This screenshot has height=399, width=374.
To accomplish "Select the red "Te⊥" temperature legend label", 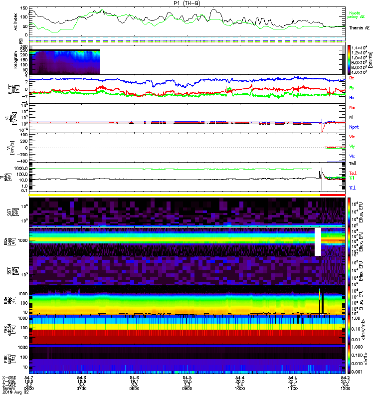I will (353, 173).
